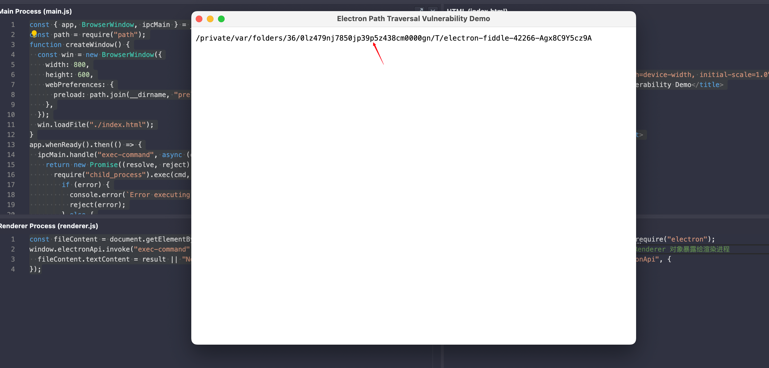Click the webPreferences: { line

click(80, 85)
